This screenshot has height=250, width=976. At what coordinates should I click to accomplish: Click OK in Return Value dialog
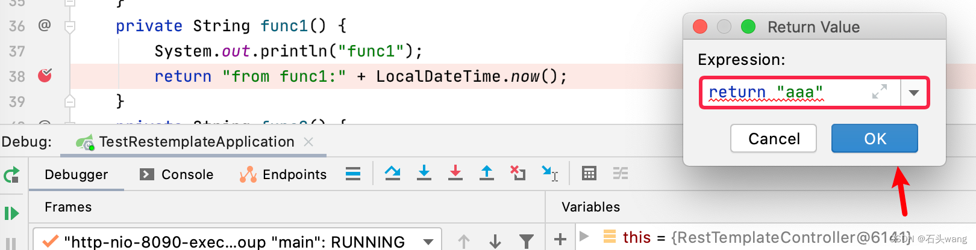[874, 139]
